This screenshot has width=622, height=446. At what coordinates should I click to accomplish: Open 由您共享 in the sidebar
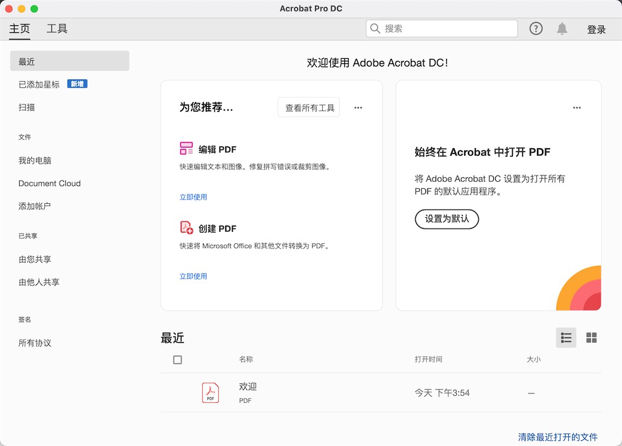(35, 259)
